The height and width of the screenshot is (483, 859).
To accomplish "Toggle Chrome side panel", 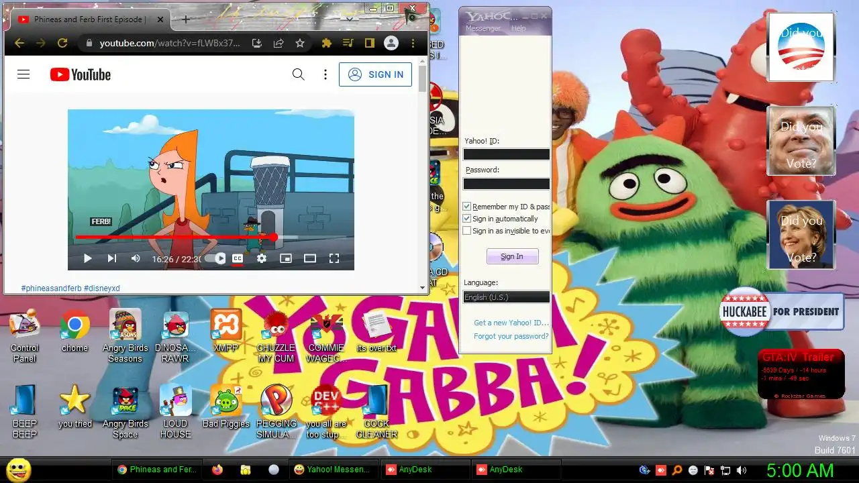I will click(x=369, y=43).
